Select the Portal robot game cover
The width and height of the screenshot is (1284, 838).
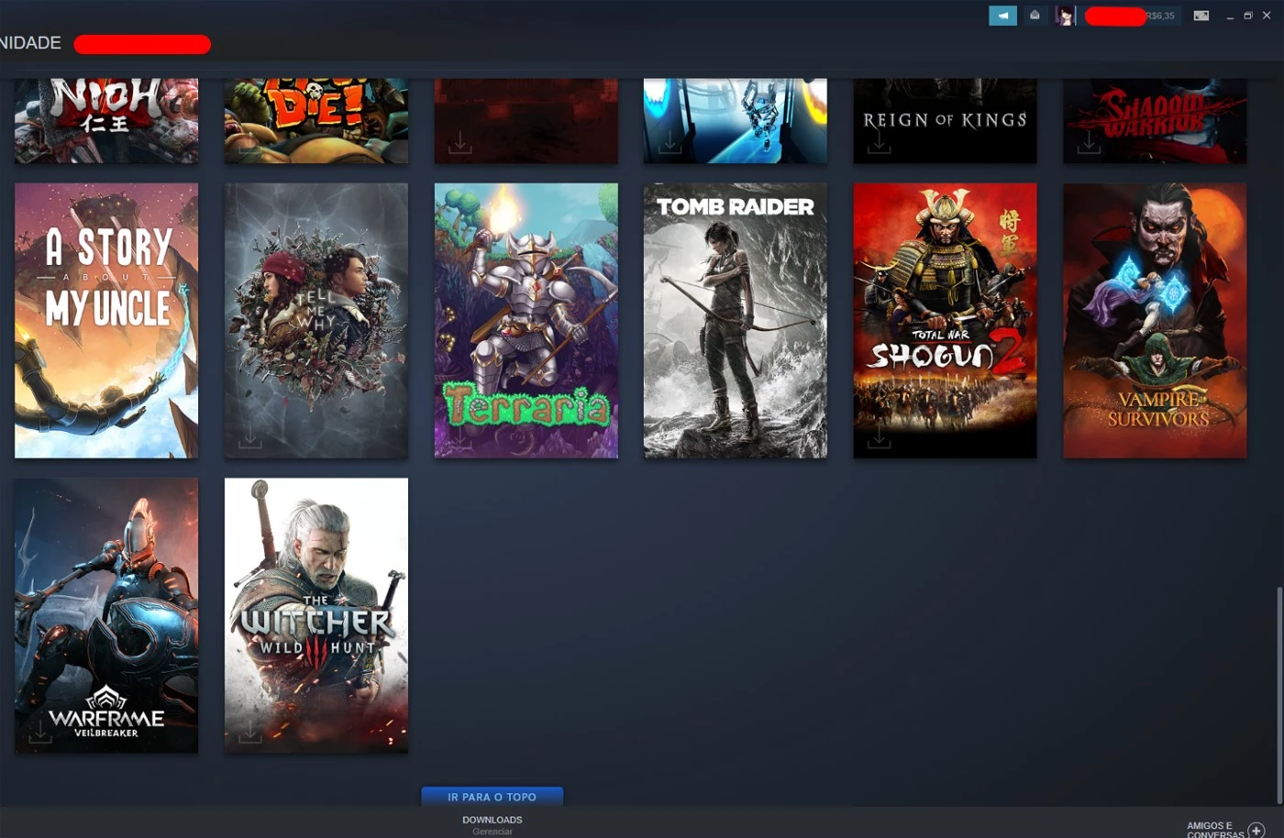(x=736, y=120)
